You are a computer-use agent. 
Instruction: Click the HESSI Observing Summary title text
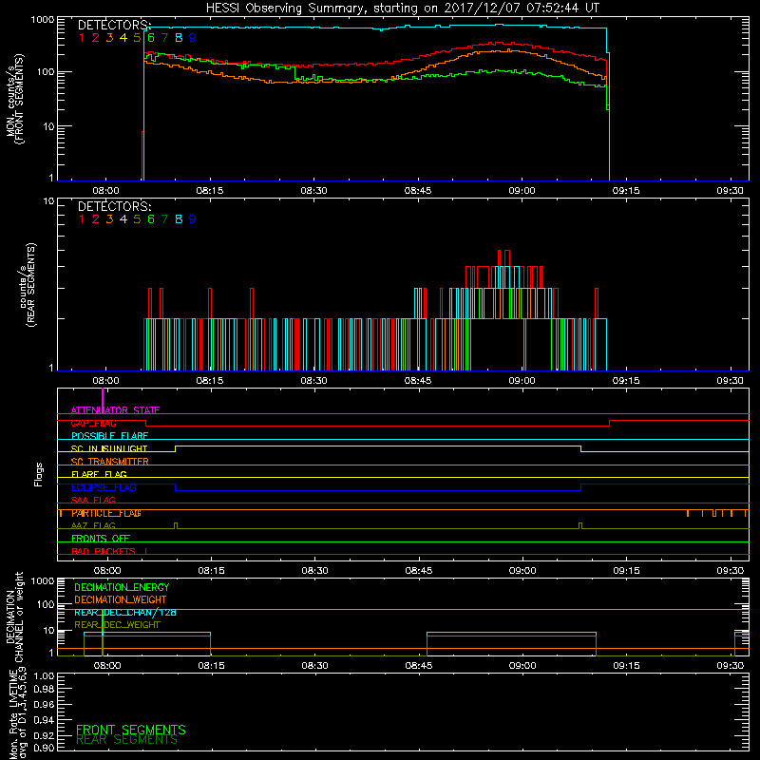pyautogui.click(x=402, y=9)
